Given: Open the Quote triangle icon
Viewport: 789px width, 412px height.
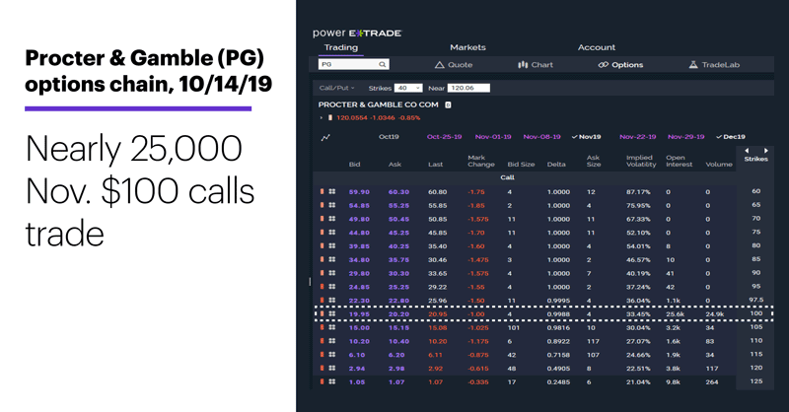Looking at the screenshot, I should 439,65.
